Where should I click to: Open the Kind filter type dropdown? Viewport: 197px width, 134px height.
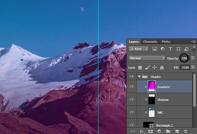coord(139,49)
